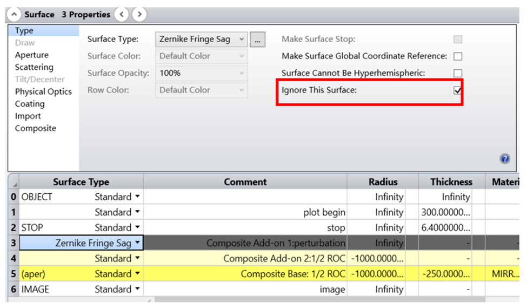Select row number 3 header
This screenshot has height=308, width=527.
click(x=14, y=243)
